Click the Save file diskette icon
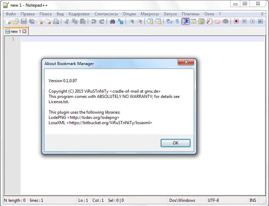Image resolution: width=269 pixels, height=206 pixels. pyautogui.click(x=24, y=21)
